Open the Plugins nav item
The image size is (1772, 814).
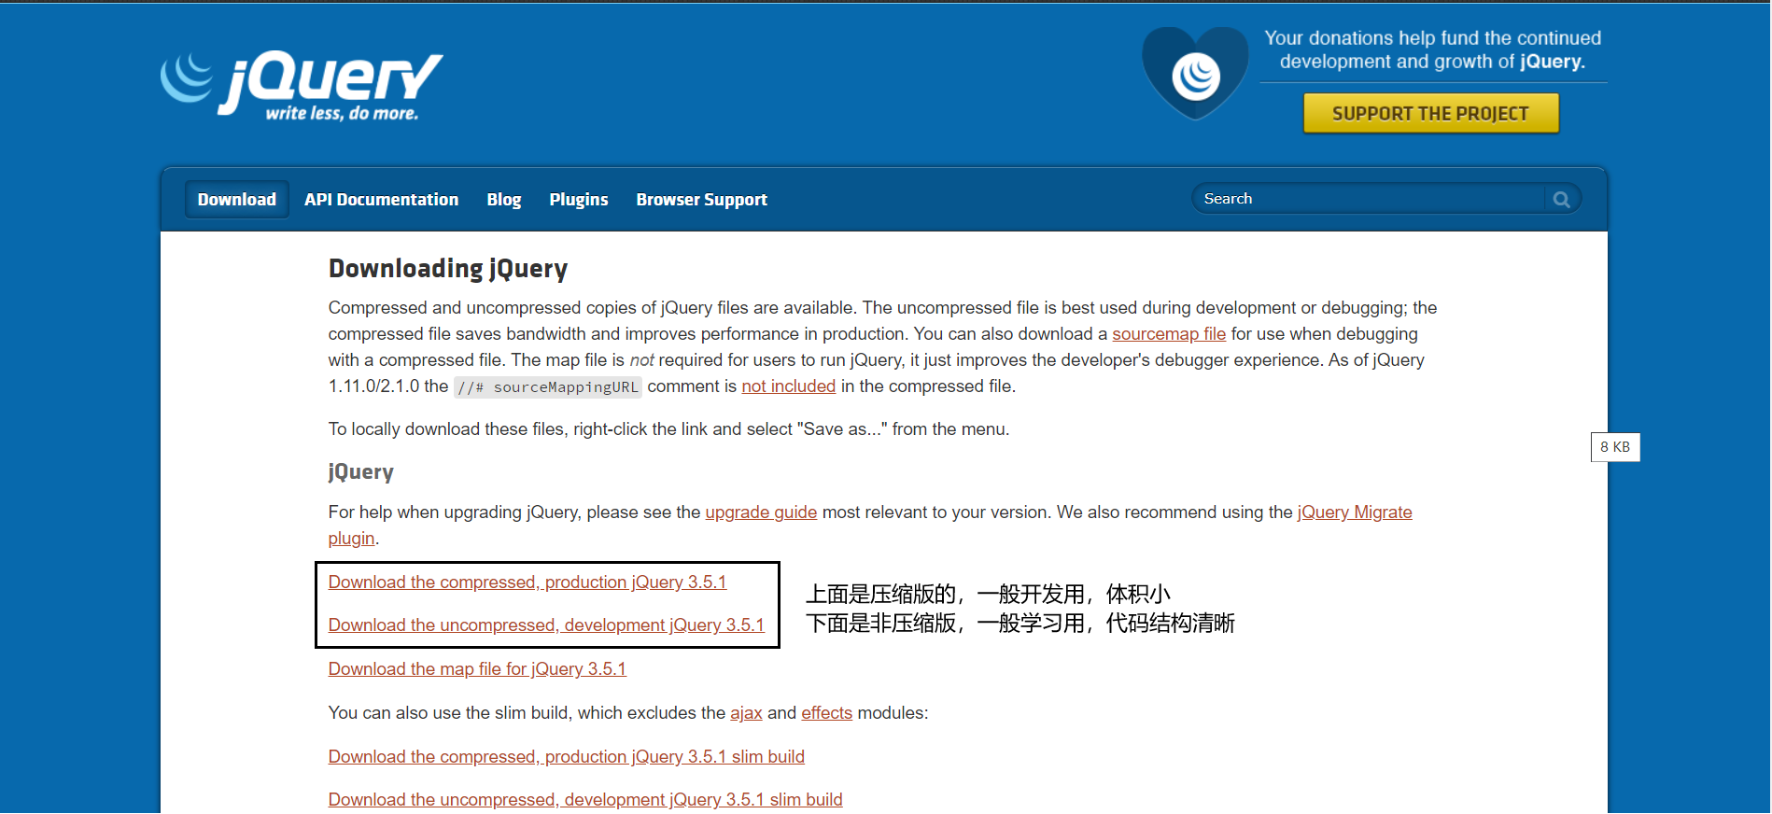(579, 200)
